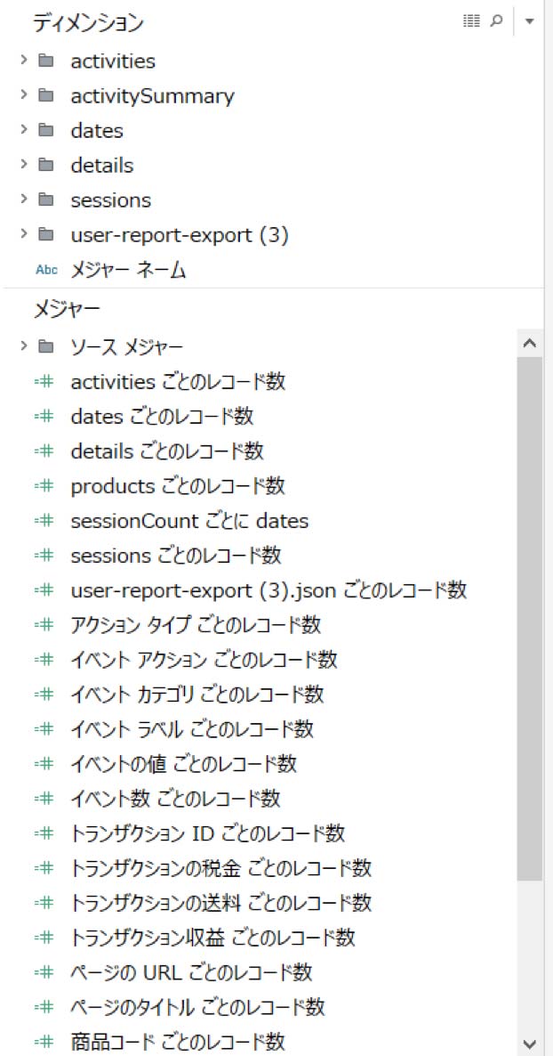
Task: Click number icon beside イベント数 ごとのレコード数
Action: (x=44, y=799)
